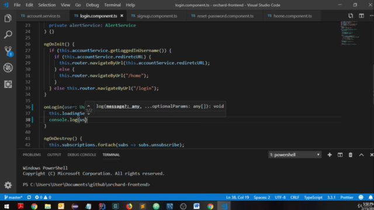Open the Go menu
374x210 pixels.
click(x=78, y=5)
